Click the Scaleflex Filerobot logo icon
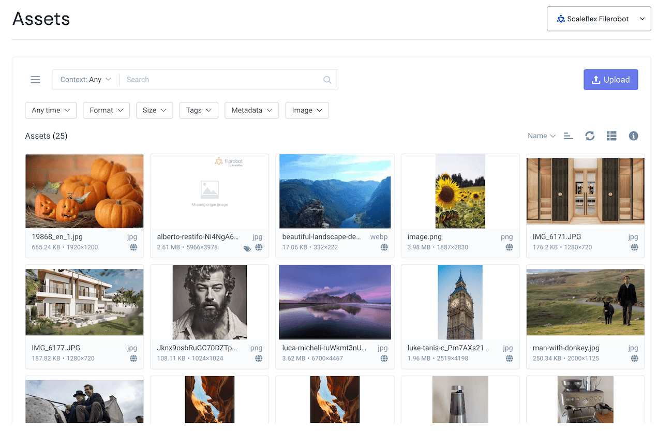 pyautogui.click(x=560, y=18)
